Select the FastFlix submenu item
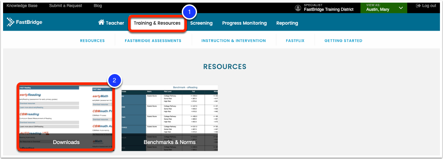This screenshot has height=159, width=443. pos(295,41)
